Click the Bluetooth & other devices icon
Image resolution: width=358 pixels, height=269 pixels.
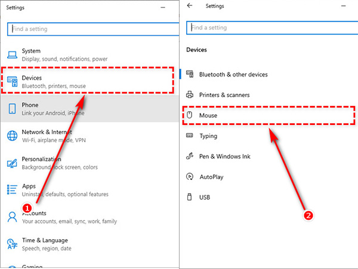(x=190, y=75)
